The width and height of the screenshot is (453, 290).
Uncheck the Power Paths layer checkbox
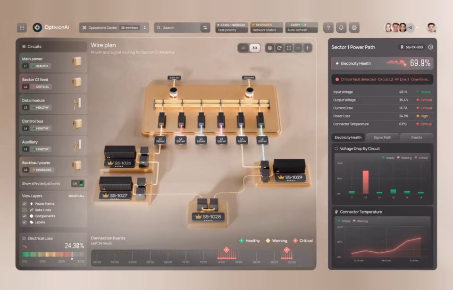point(25,204)
